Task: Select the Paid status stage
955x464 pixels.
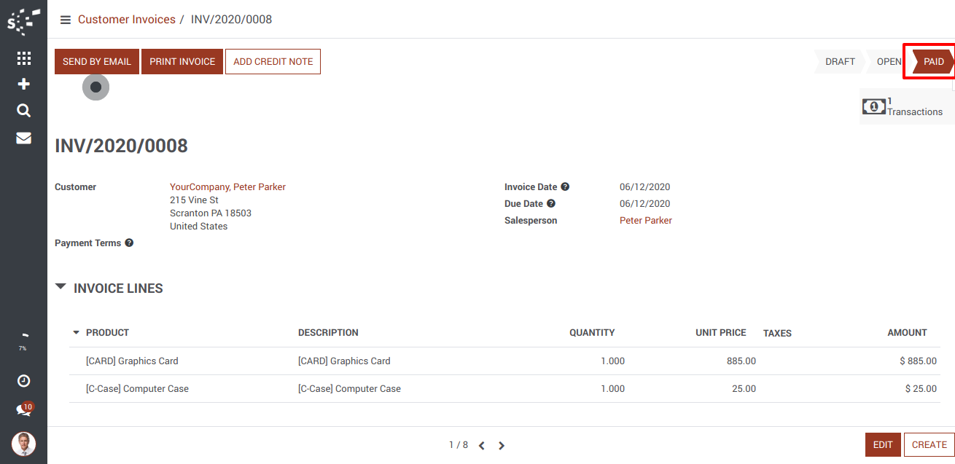Action: point(932,62)
